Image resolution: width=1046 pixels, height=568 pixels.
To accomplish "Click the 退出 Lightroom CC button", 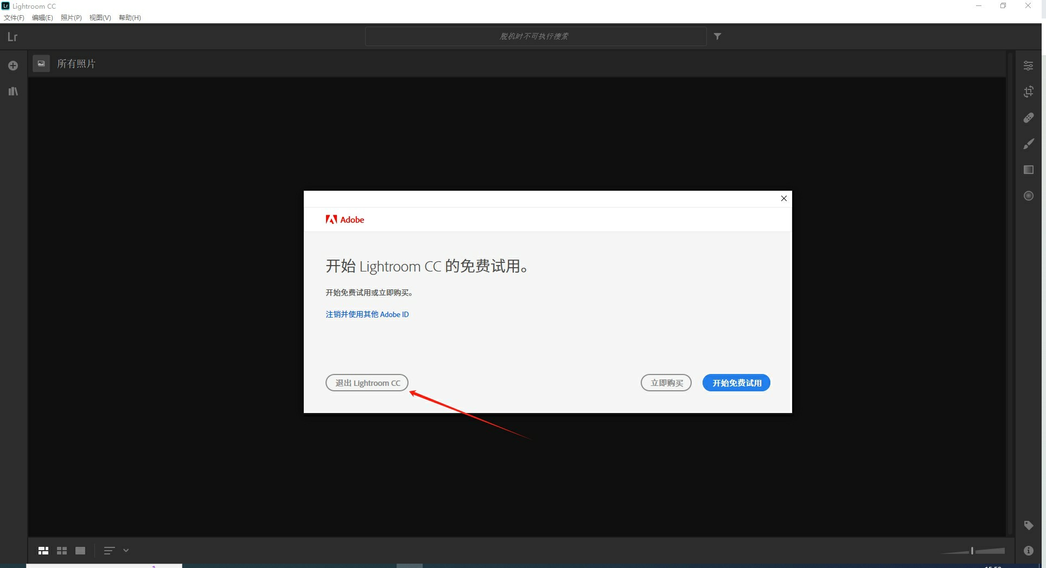I will pyautogui.click(x=367, y=383).
